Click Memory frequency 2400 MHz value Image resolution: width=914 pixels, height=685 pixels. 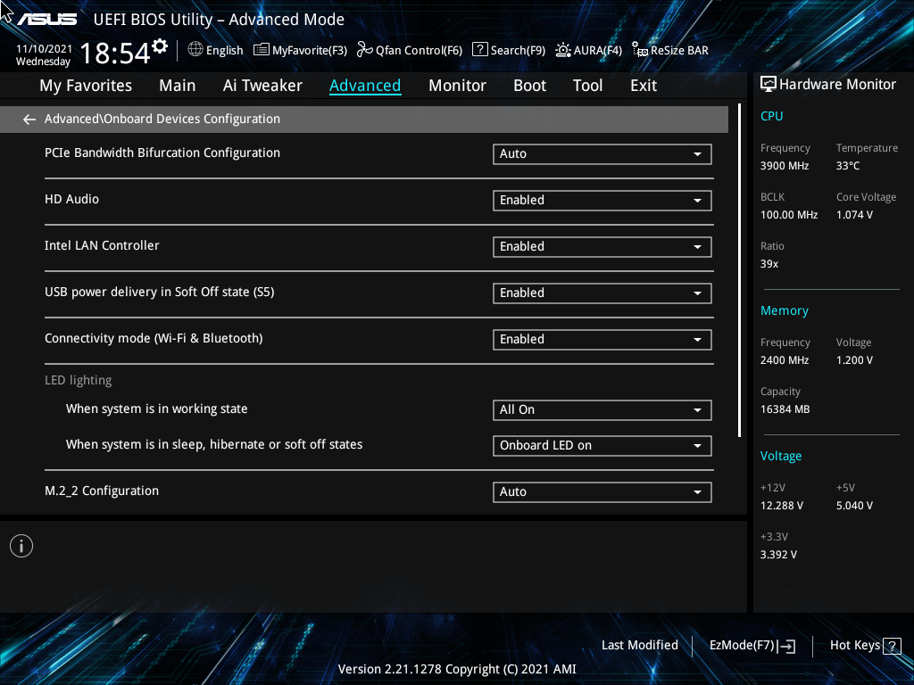pyautogui.click(x=785, y=360)
